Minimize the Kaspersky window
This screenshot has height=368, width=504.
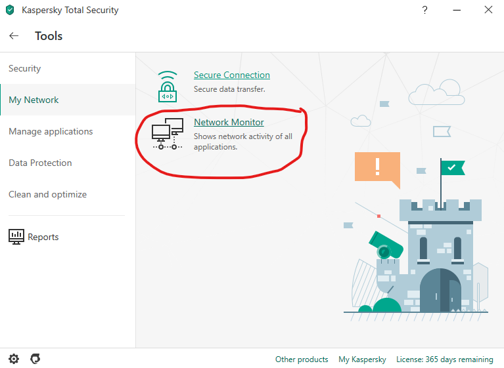[457, 10]
